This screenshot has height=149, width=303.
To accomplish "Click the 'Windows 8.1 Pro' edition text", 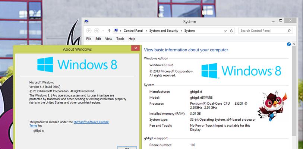I will 161,65.
